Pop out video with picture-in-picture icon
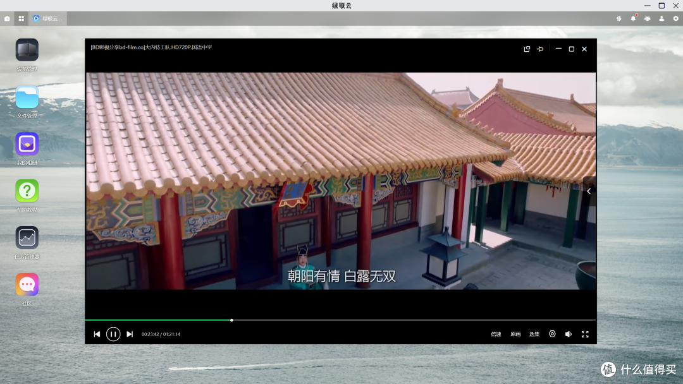 click(527, 49)
